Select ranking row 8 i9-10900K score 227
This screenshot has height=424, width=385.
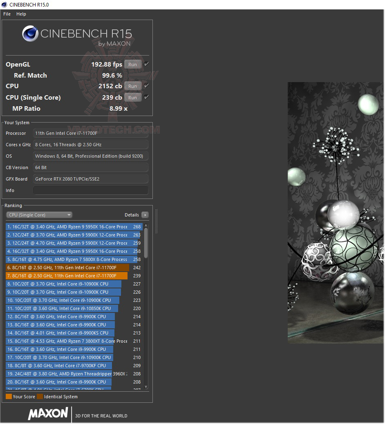pos(74,283)
